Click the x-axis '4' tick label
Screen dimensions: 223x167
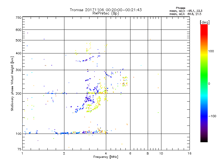pos(106,153)
